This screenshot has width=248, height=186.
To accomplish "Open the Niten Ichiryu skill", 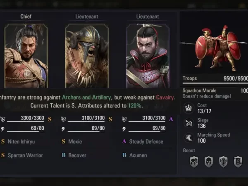I will pyautogui.click(x=21, y=141).
